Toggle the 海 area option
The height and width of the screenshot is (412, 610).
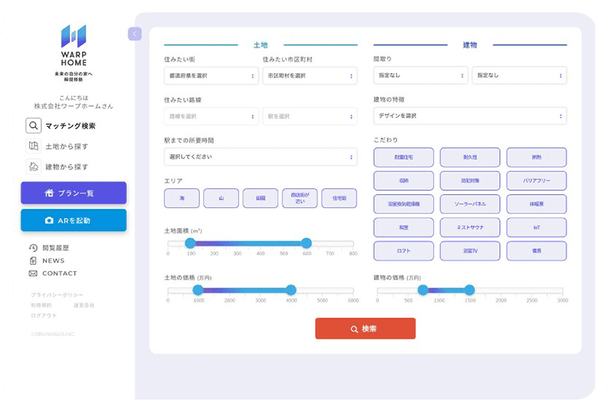182,198
